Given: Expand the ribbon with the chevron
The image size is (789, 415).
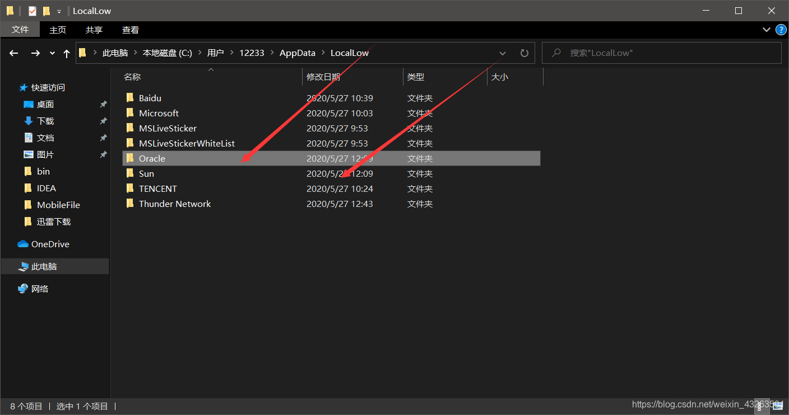Looking at the screenshot, I should click(x=767, y=29).
